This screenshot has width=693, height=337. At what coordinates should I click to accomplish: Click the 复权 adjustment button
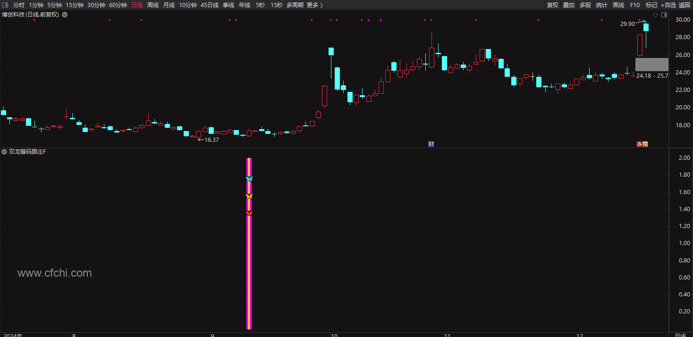[553, 5]
